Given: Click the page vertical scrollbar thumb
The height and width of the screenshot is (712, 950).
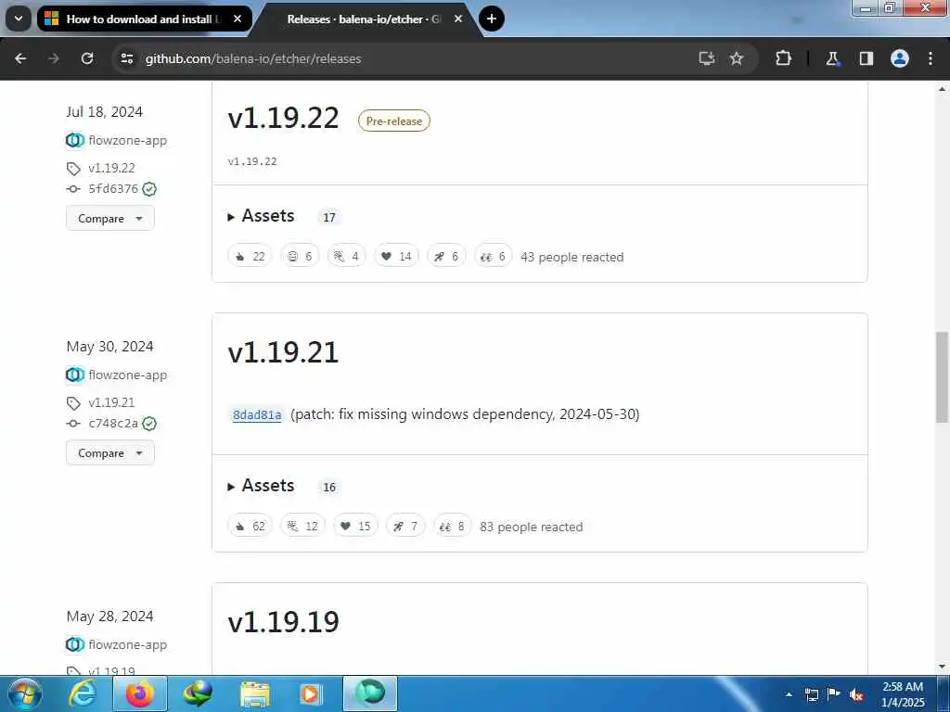Looking at the screenshot, I should coord(943,376).
